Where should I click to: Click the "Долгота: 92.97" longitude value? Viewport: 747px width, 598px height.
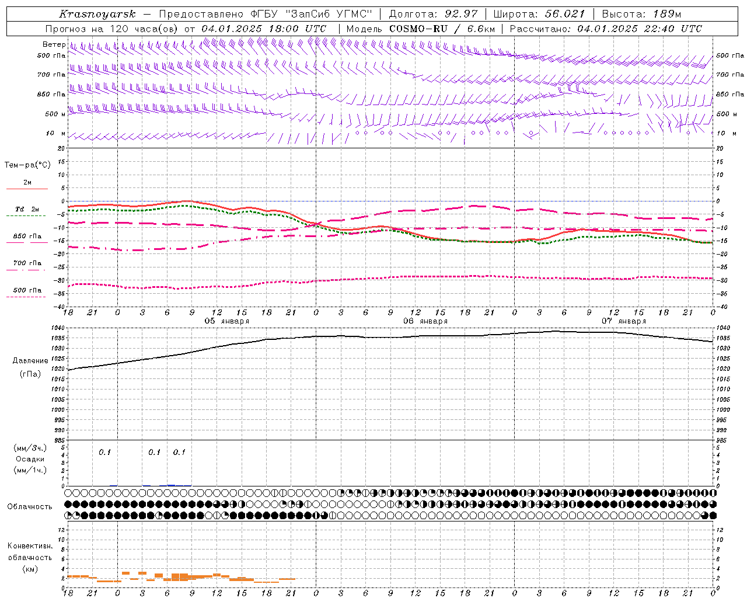(432, 14)
